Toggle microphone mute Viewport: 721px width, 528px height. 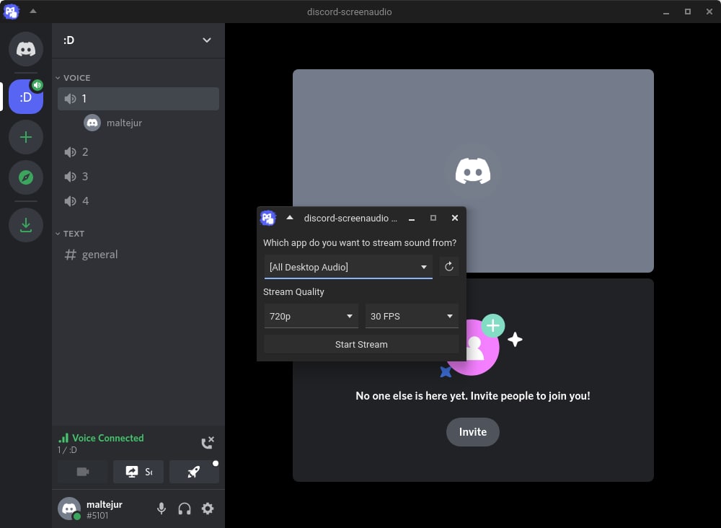coord(162,509)
